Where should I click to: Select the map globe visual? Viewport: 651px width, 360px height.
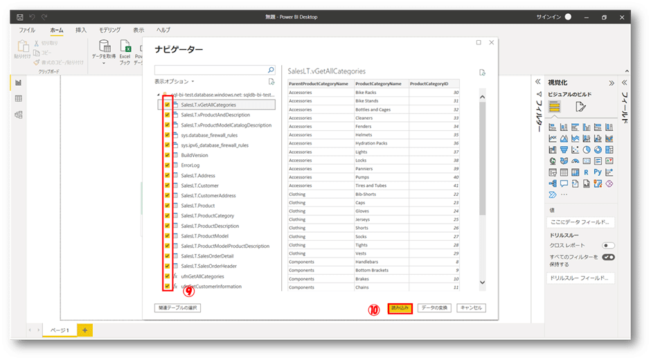point(553,161)
